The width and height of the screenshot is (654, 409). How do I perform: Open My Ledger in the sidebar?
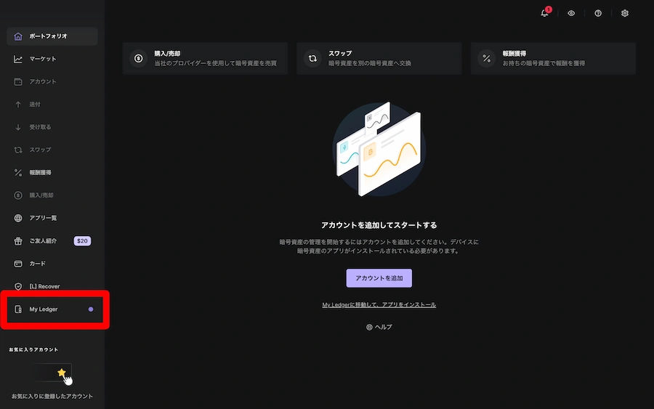click(x=44, y=309)
